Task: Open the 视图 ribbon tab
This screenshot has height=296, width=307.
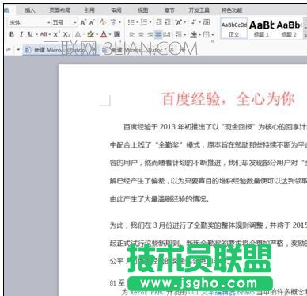Action: pyautogui.click(x=143, y=10)
